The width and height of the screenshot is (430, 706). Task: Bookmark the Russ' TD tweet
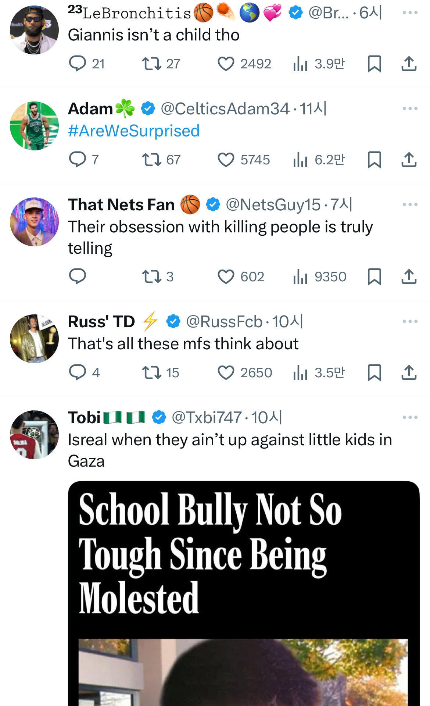tap(374, 372)
